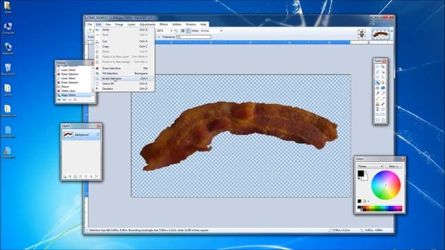The image size is (445, 250).
Task: Choose Invert Selection from Edit menu
Action: tap(125, 78)
